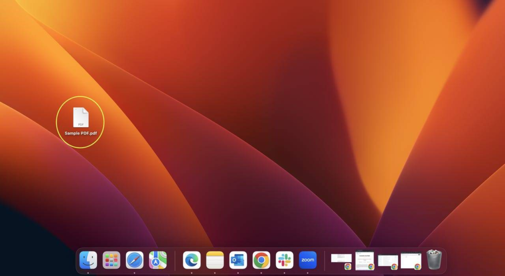Click the dock divider right of Zoom
This screenshot has height=276, width=505.
[325, 260]
